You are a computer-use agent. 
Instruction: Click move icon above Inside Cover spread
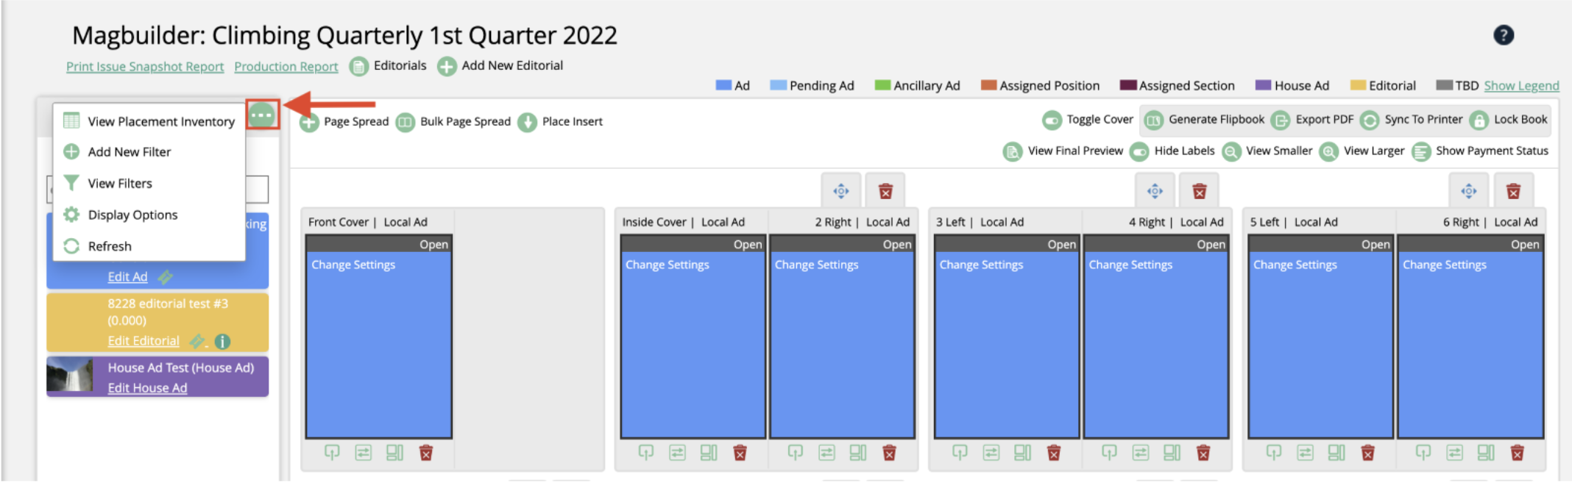pos(841,191)
